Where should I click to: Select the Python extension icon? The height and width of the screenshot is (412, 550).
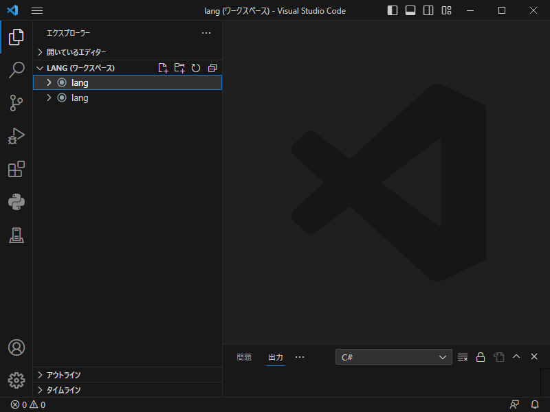[16, 202]
